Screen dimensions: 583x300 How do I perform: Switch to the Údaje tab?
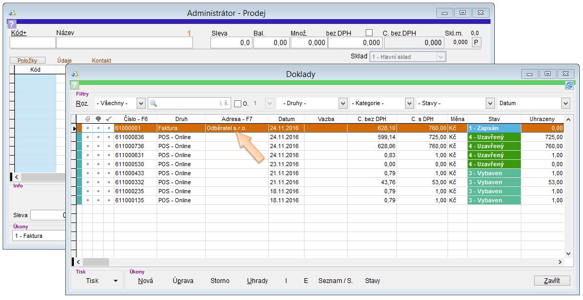click(64, 61)
